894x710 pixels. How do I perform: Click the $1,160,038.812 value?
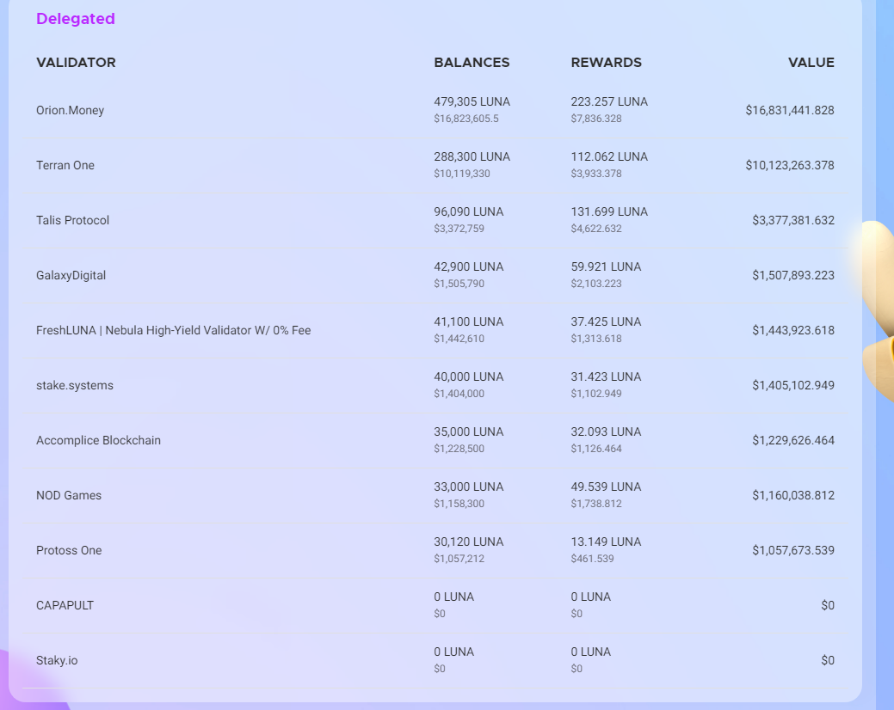pos(793,495)
